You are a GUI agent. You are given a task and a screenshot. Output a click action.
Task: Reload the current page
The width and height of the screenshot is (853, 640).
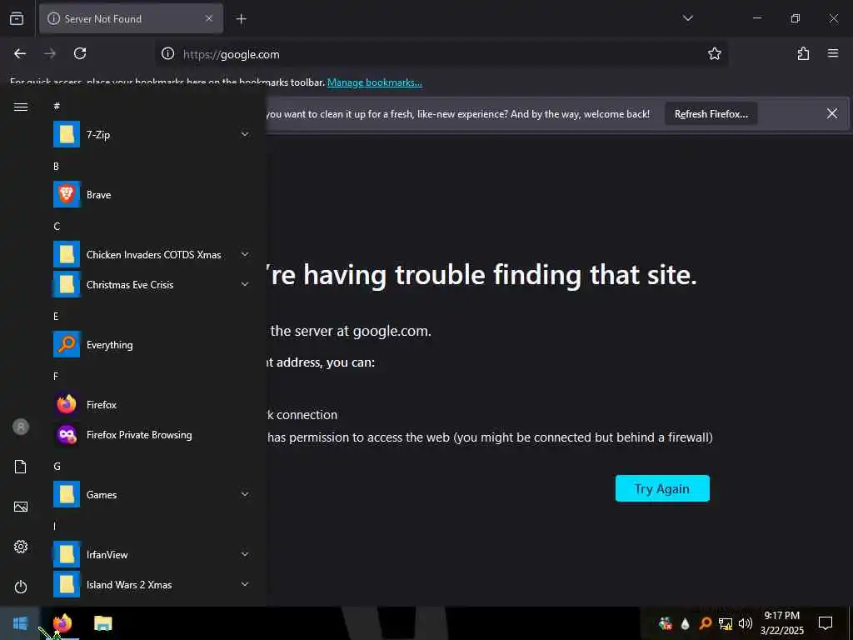pyautogui.click(x=80, y=53)
